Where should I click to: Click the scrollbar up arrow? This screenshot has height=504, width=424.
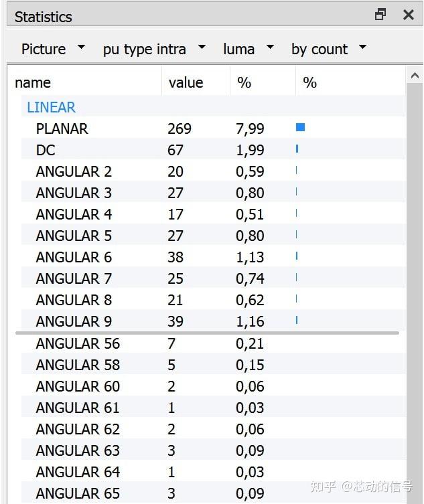click(x=415, y=75)
